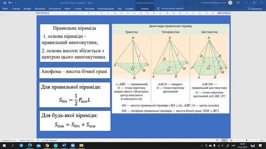The height and width of the screenshot is (149, 266).
Task: Open the notification center icon
Action: click(x=261, y=146)
